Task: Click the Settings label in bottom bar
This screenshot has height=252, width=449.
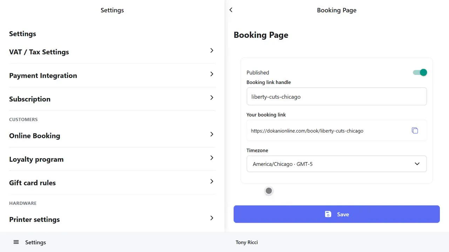Action: (35, 242)
